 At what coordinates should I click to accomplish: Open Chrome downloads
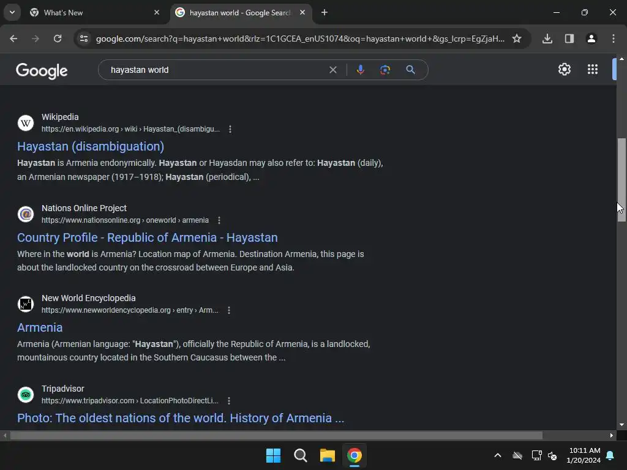coord(547,39)
